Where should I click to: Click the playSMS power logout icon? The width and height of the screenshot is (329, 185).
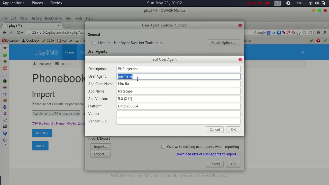302,52
